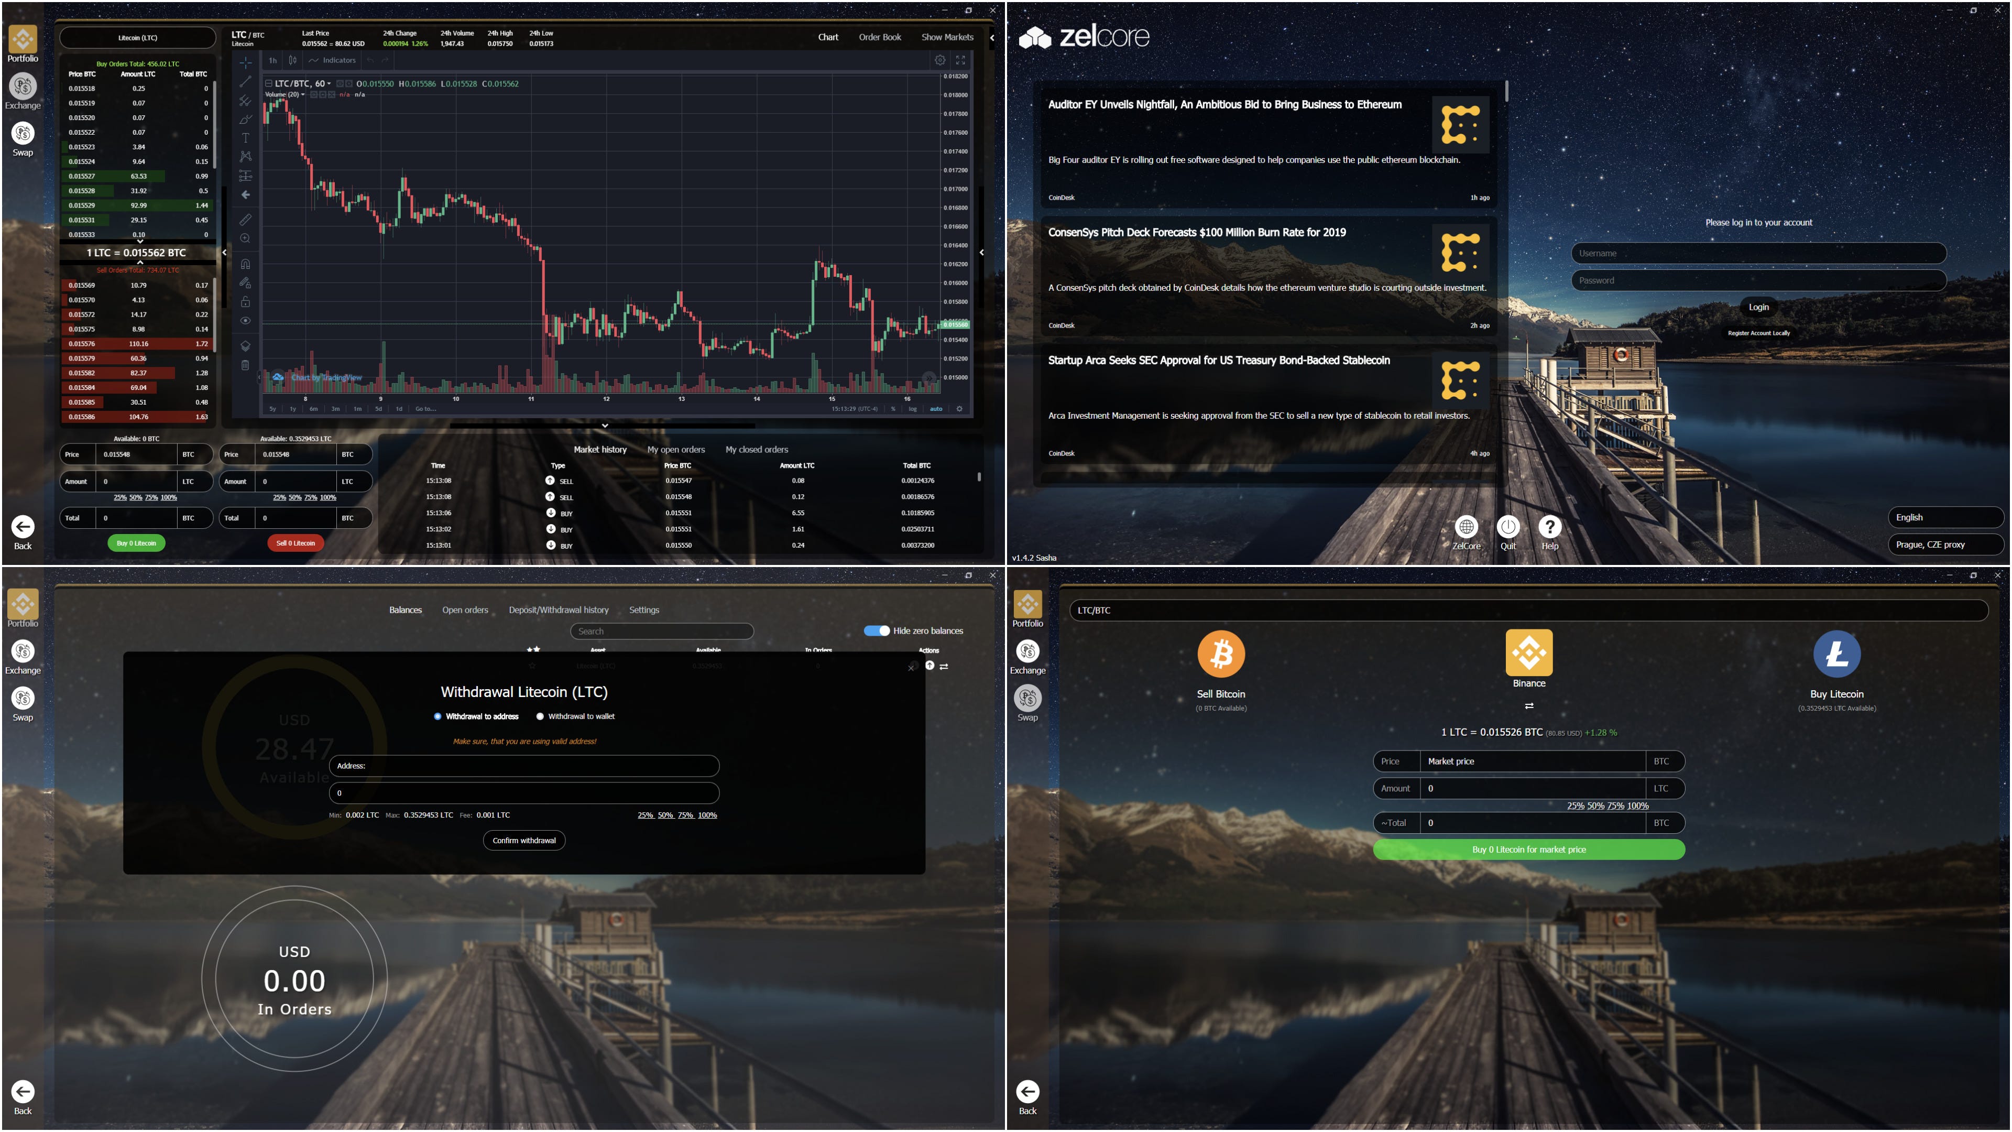Open chart properties gear in top toolbar

click(x=939, y=60)
